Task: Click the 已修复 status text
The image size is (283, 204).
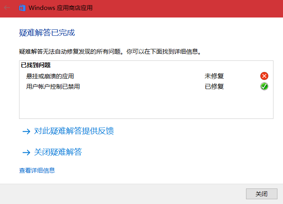Action: tap(214, 86)
